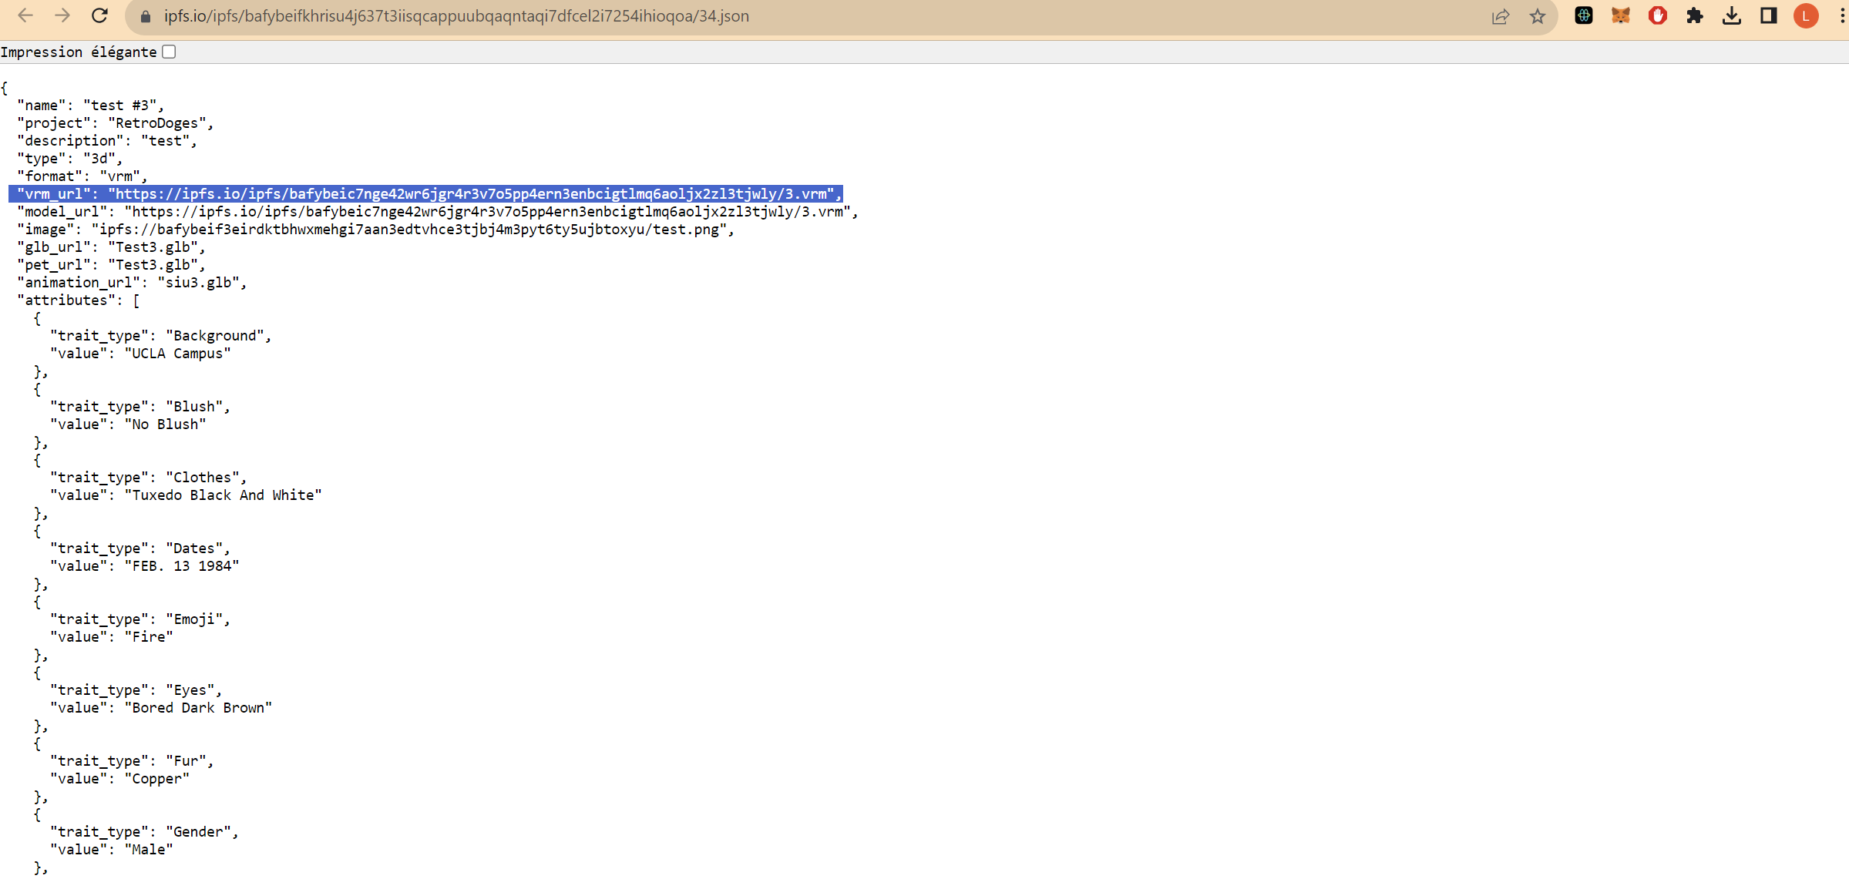Open the green globe extension

(x=1584, y=15)
